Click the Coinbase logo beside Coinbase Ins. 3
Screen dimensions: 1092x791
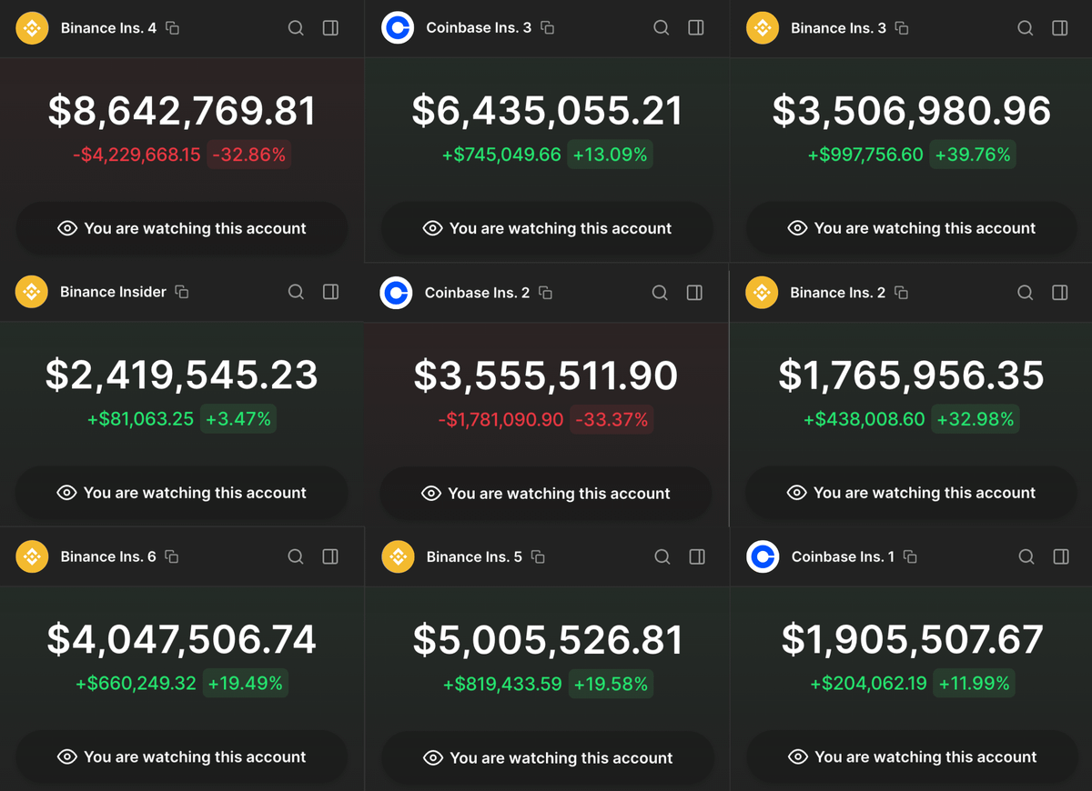(397, 28)
